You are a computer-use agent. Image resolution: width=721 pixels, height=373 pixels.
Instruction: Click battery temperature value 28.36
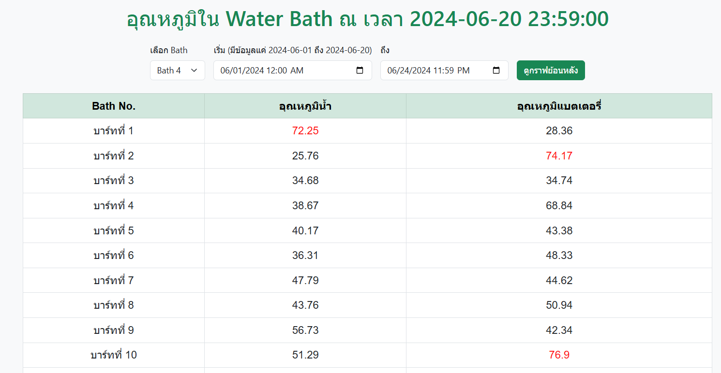point(559,131)
